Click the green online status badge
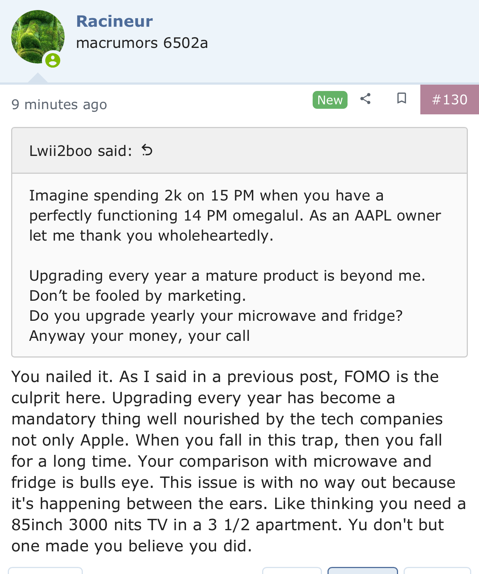This screenshot has height=574, width=479. point(53,60)
